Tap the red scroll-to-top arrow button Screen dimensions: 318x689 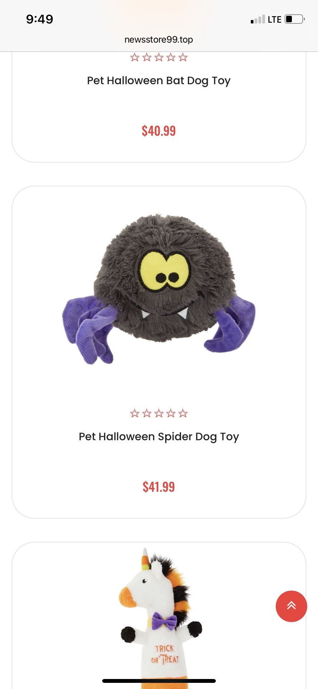point(291,606)
